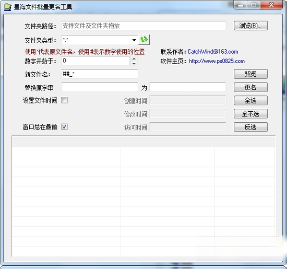Increase the 数字开始于 value with up arrow
Viewport: 287px width, 269px height.
[x=134, y=59]
